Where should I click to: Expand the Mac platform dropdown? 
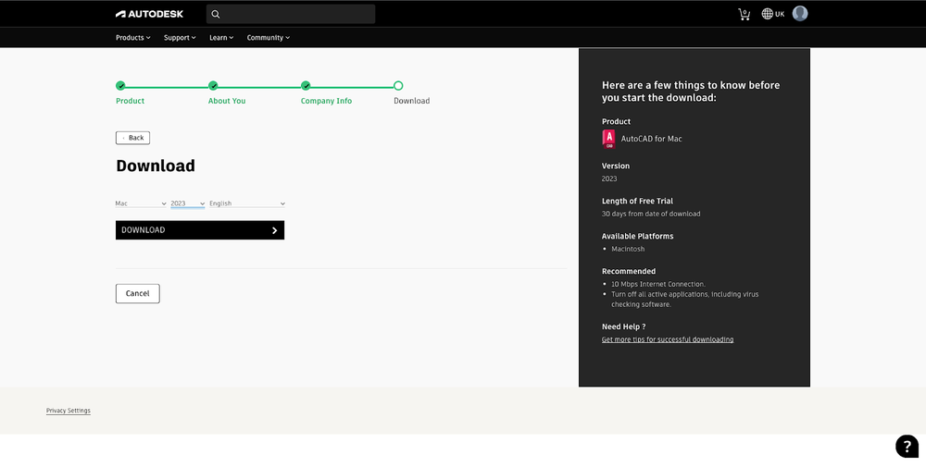click(x=141, y=203)
